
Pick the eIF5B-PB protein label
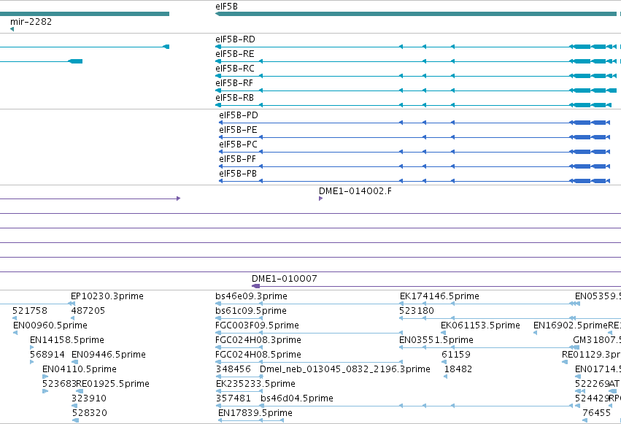pos(238,174)
